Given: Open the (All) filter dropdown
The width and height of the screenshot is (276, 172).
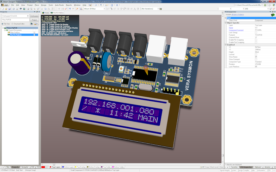Looking at the screenshot, I should pyautogui.click(x=268, y=9).
